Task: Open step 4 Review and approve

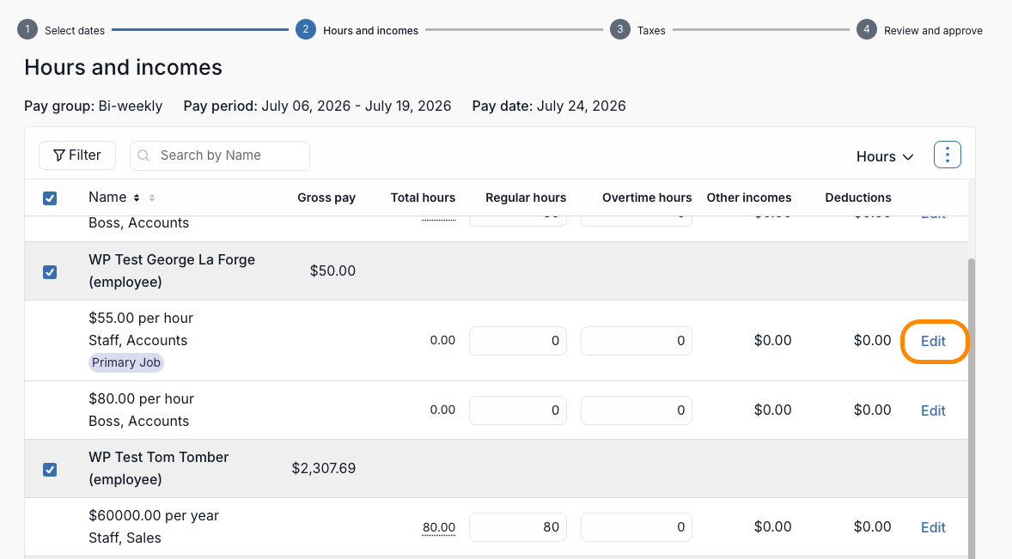Action: pos(919,30)
